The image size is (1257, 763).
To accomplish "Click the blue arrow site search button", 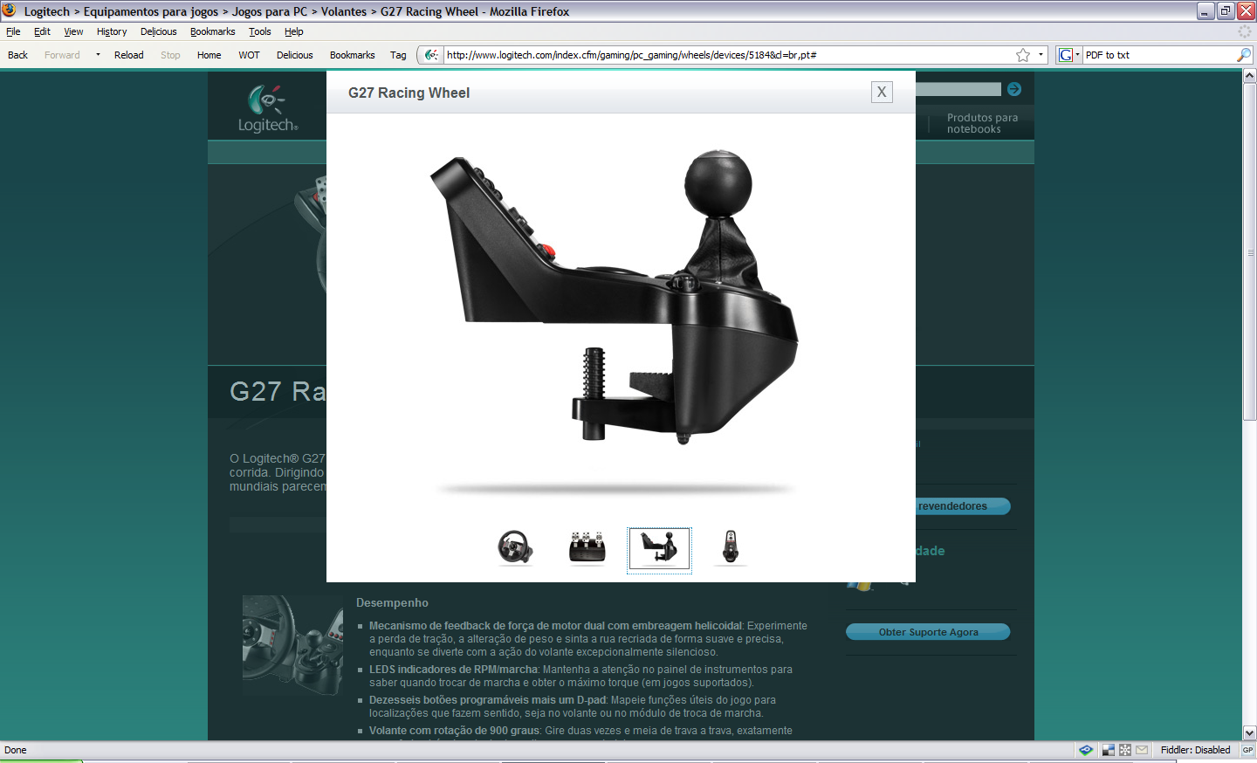I will coord(1014,89).
